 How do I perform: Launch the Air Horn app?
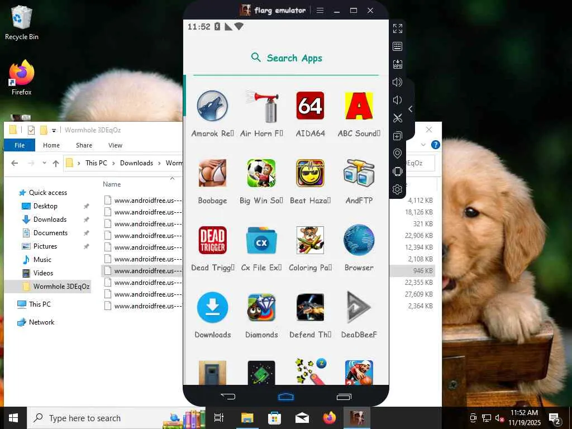click(x=261, y=106)
